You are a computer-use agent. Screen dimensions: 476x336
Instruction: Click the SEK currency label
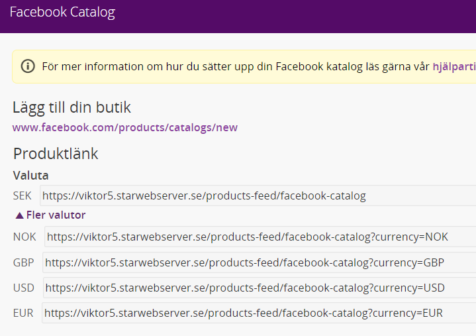(x=22, y=196)
